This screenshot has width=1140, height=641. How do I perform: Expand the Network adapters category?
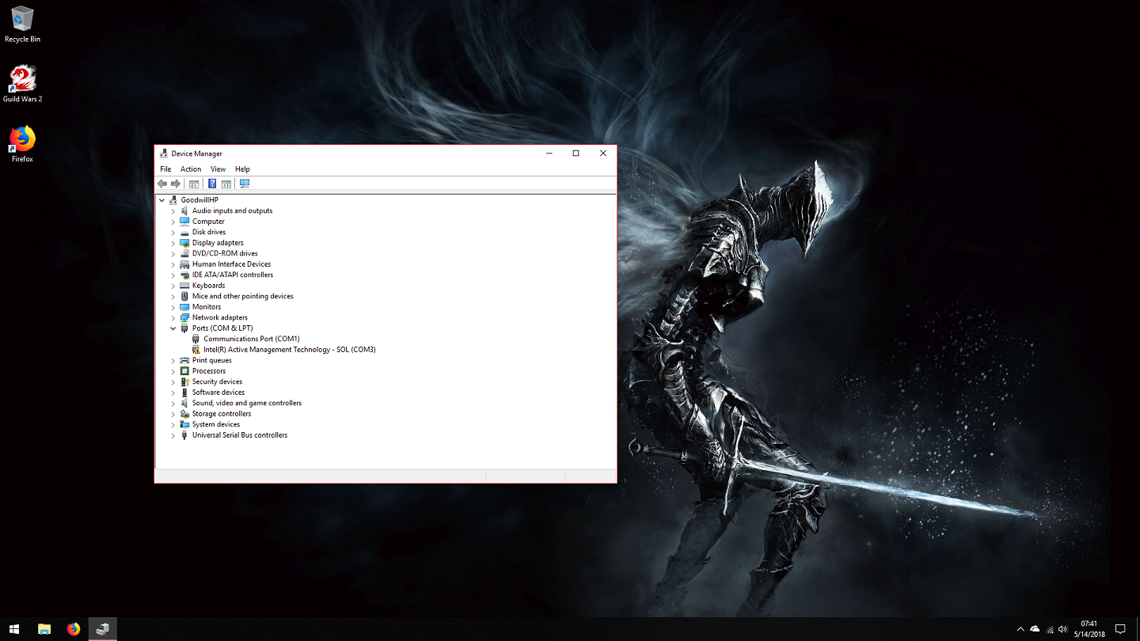[173, 318]
